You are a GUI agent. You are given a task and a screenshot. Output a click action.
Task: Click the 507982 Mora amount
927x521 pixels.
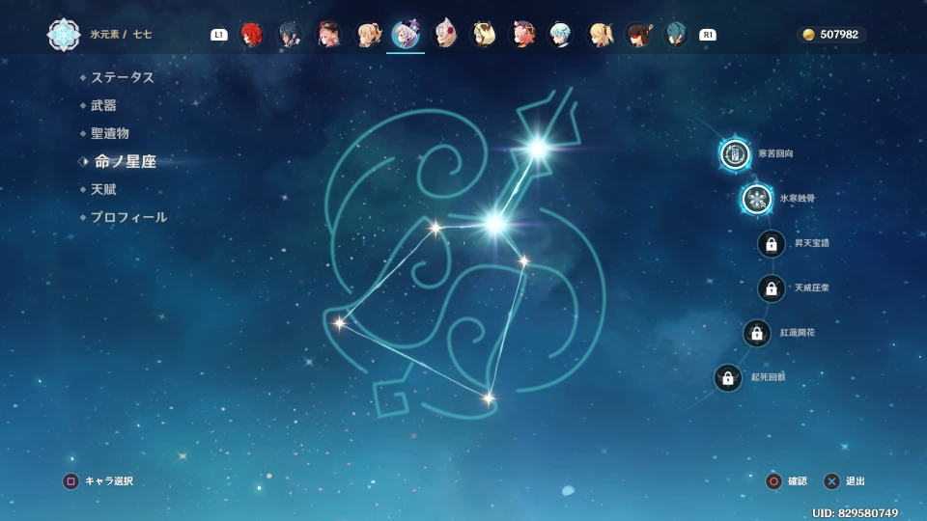tap(839, 35)
